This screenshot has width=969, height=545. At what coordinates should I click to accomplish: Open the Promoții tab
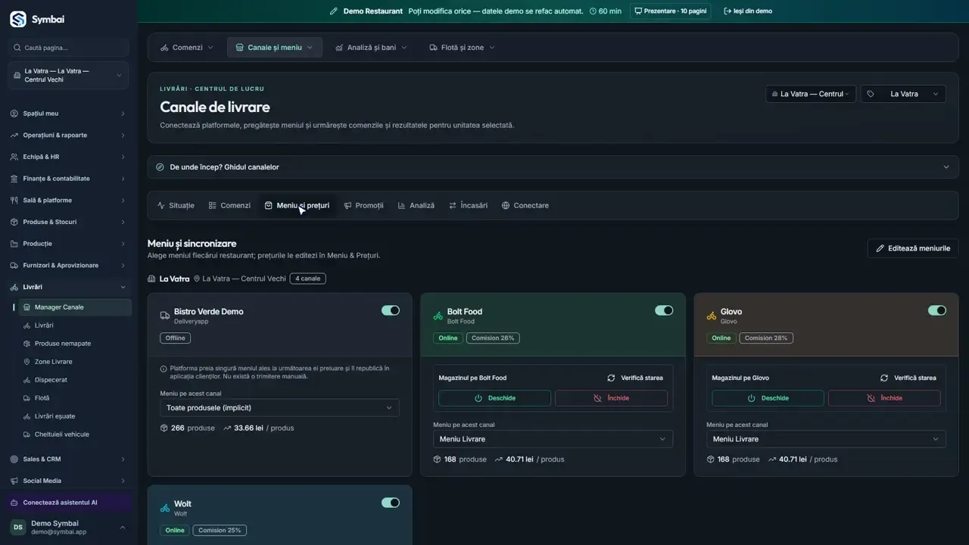click(x=363, y=206)
